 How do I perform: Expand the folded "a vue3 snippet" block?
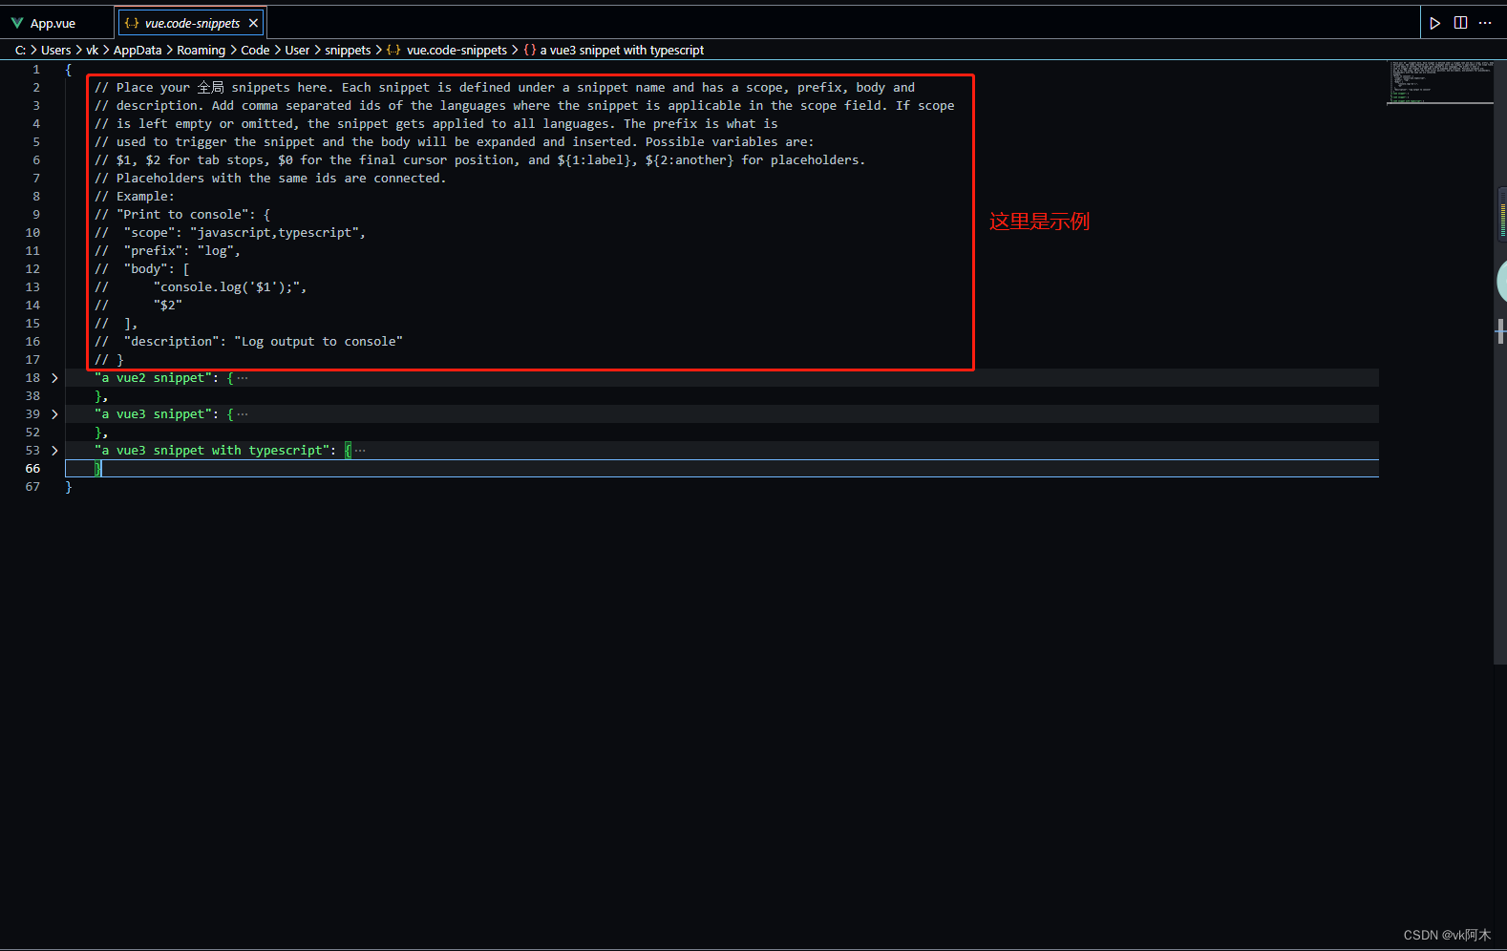tap(54, 414)
